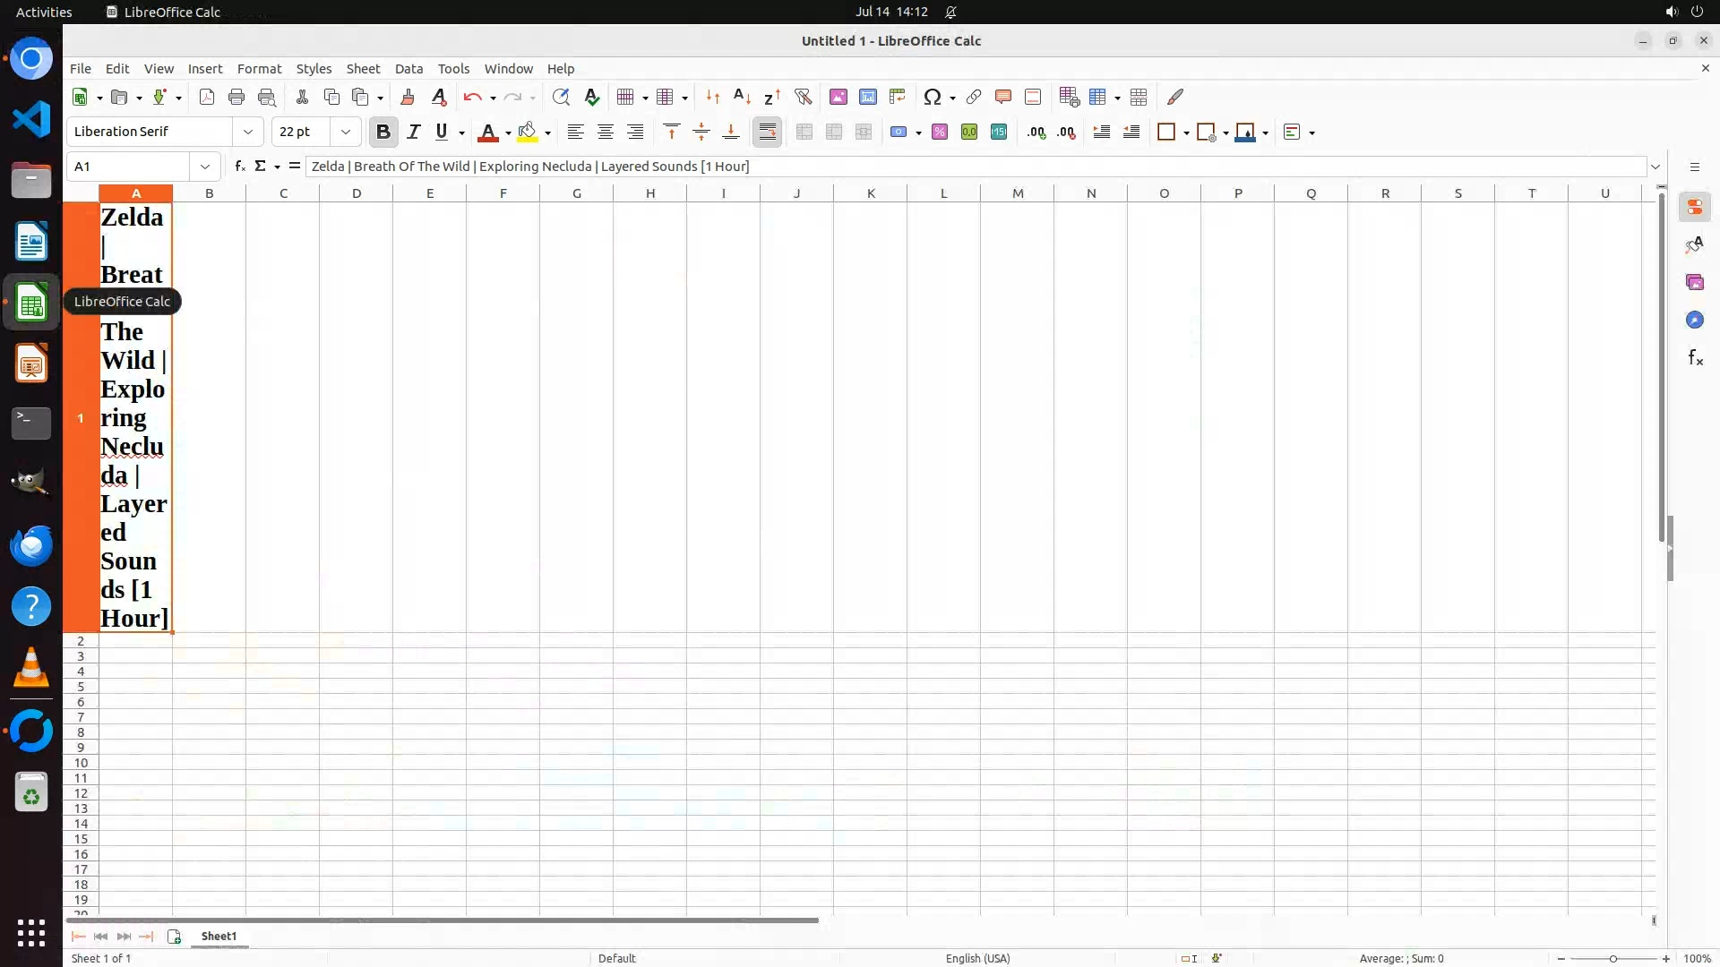1720x967 pixels.
Task: Toggle Italic formatting
Action: (x=413, y=132)
